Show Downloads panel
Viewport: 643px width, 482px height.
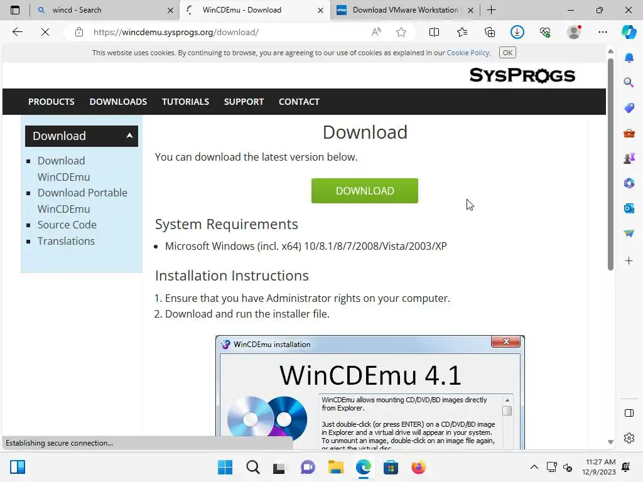coord(517,32)
